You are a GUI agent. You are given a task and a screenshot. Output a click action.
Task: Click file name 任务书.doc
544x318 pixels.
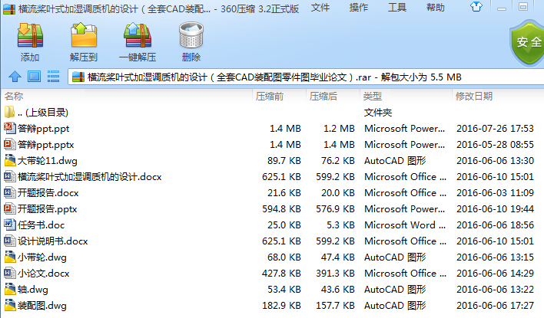point(41,225)
